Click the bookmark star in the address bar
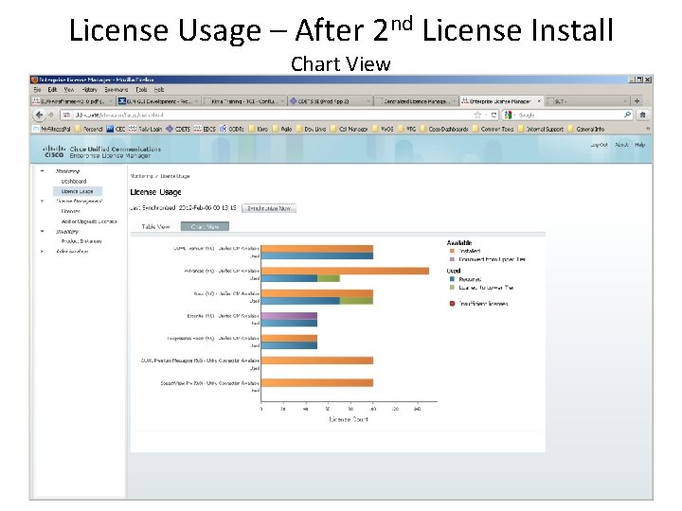 (x=477, y=115)
